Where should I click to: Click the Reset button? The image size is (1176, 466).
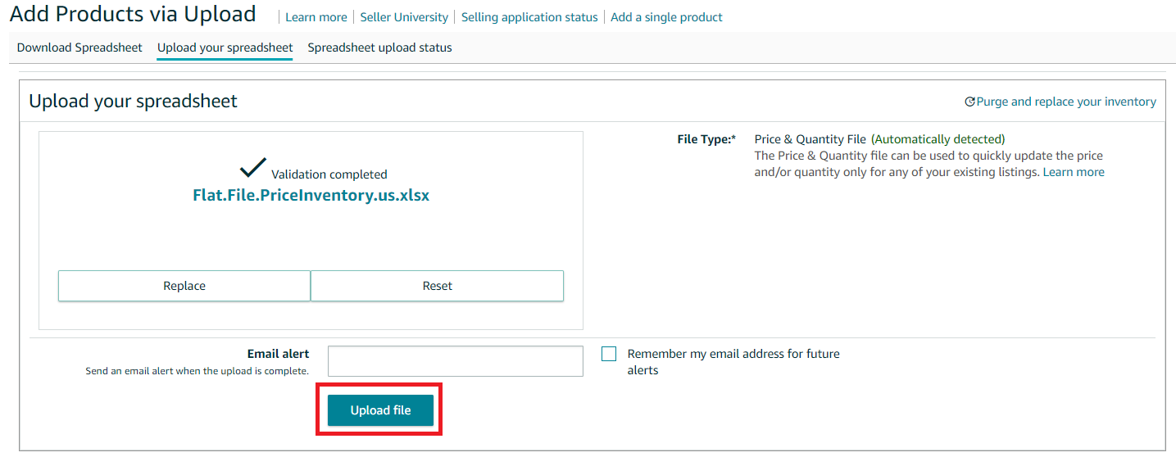(x=437, y=286)
